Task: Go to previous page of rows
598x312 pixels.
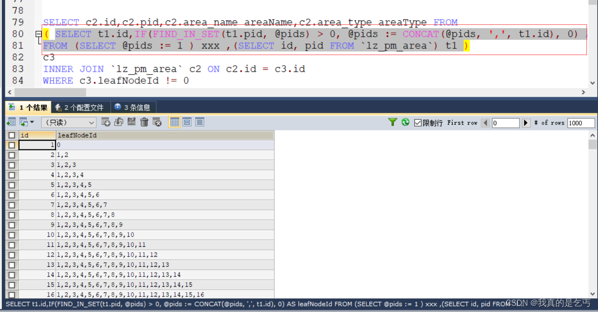Action: pos(485,123)
